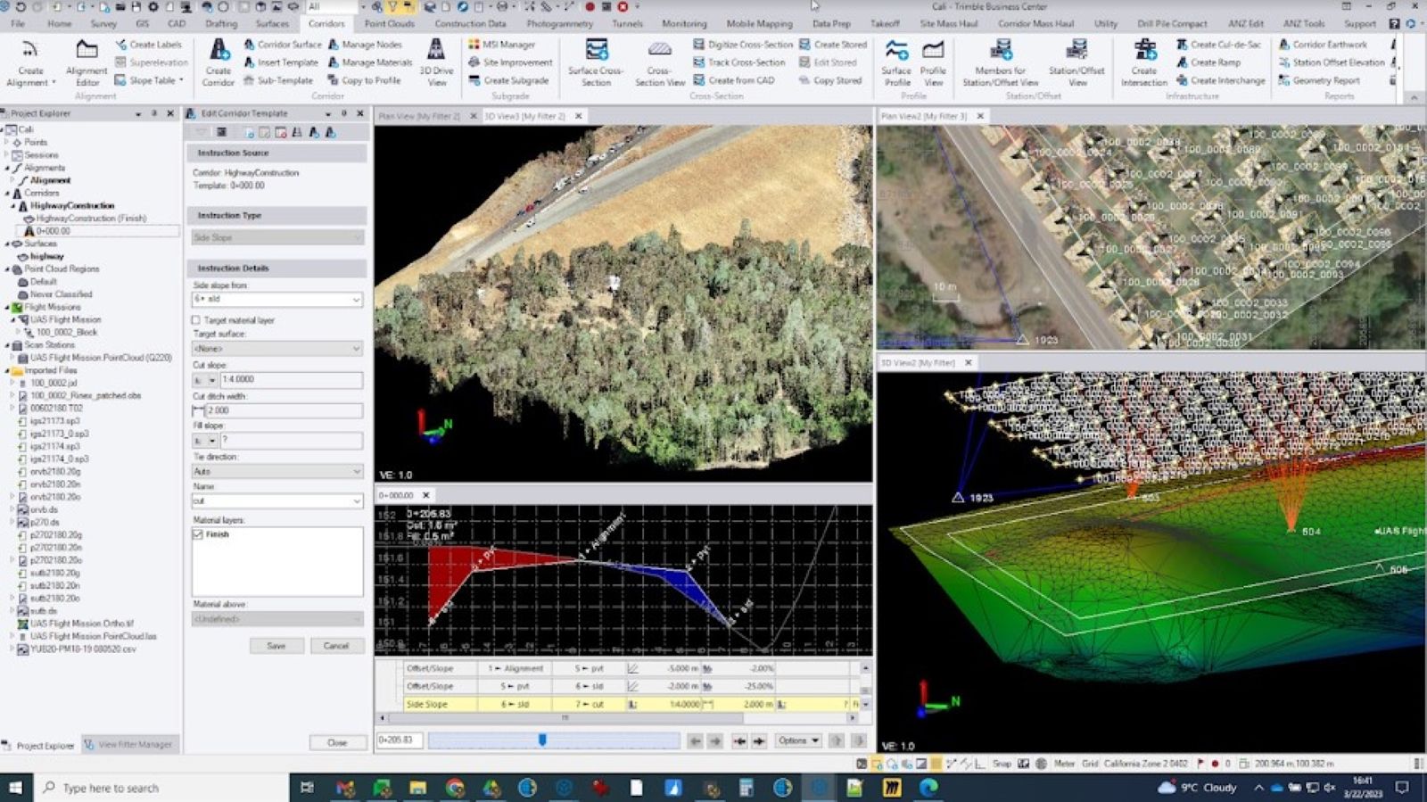Generate the Geometry Report
1427x802 pixels.
1319,80
